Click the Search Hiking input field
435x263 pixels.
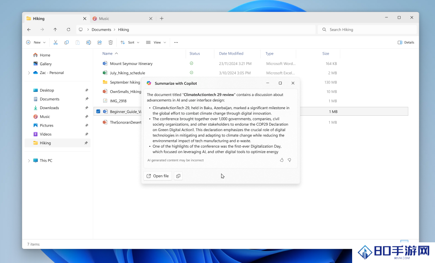367,30
